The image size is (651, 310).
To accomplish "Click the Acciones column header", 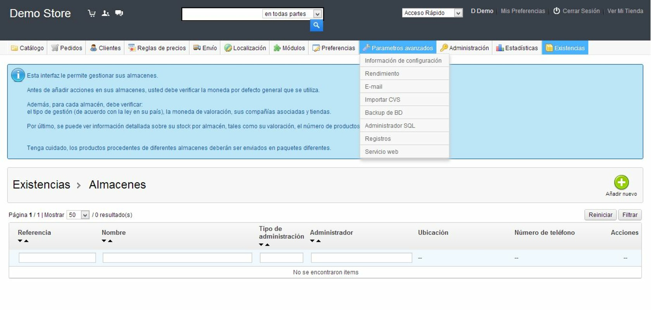I will 625,232.
